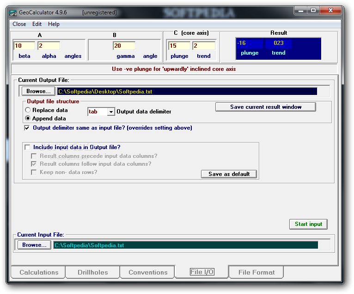Click the core axis trend input field
Screen dimensions: 354x294
click(204, 46)
